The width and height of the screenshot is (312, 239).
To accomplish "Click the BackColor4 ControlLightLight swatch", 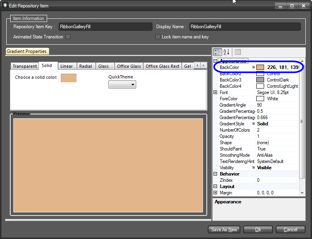I will [x=260, y=86].
